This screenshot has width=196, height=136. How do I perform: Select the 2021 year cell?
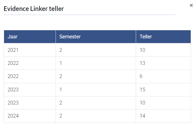click(13, 50)
